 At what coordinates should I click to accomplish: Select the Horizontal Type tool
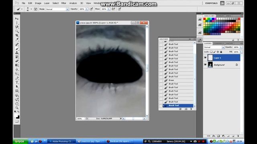pyautogui.click(x=17, y=82)
